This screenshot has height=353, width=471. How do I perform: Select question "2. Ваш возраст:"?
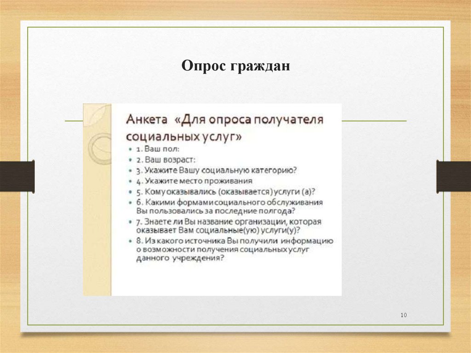pos(166,160)
